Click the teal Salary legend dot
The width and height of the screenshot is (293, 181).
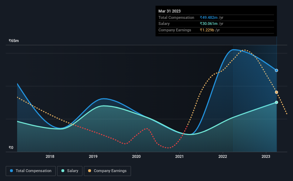63,171
